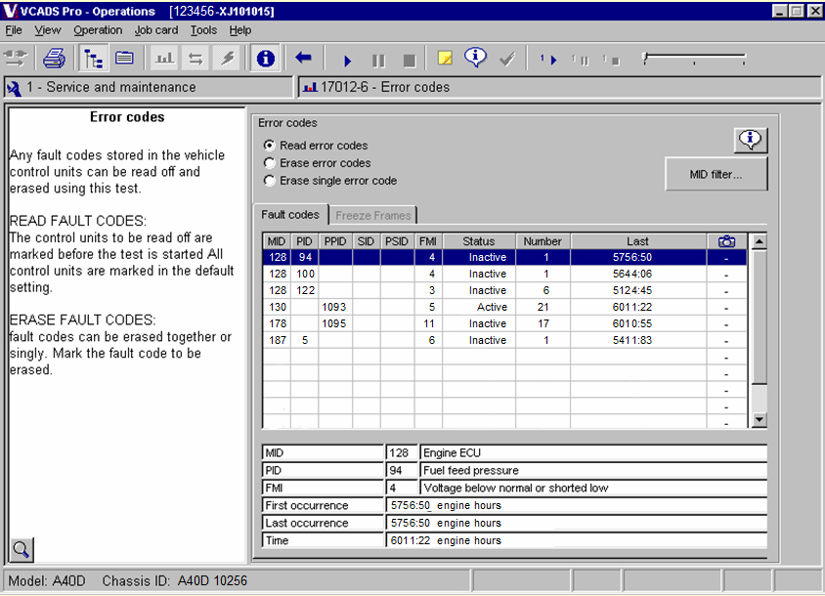The height and width of the screenshot is (596, 825).
Task: Toggle the blue information toolbar icon
Action: pyautogui.click(x=265, y=59)
